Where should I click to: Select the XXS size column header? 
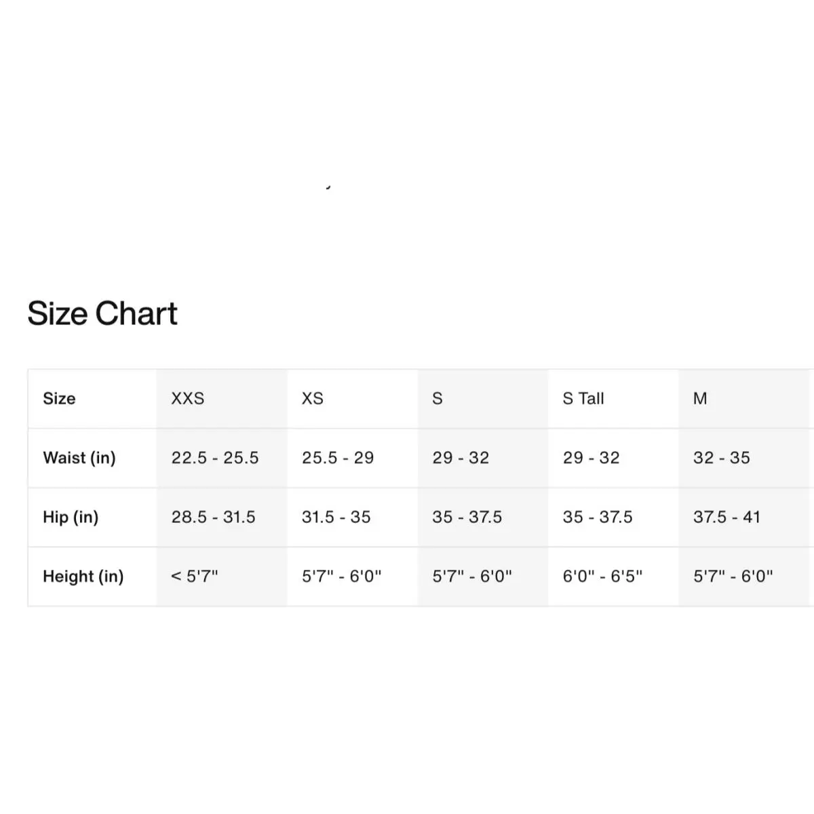tap(188, 399)
